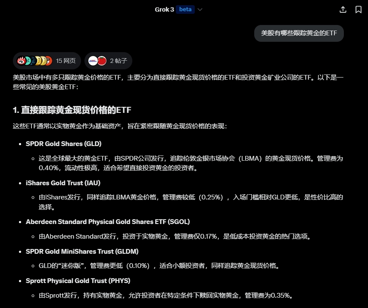Click heading 1. 直接跟踪黄金现货价格的ETF

(72, 110)
